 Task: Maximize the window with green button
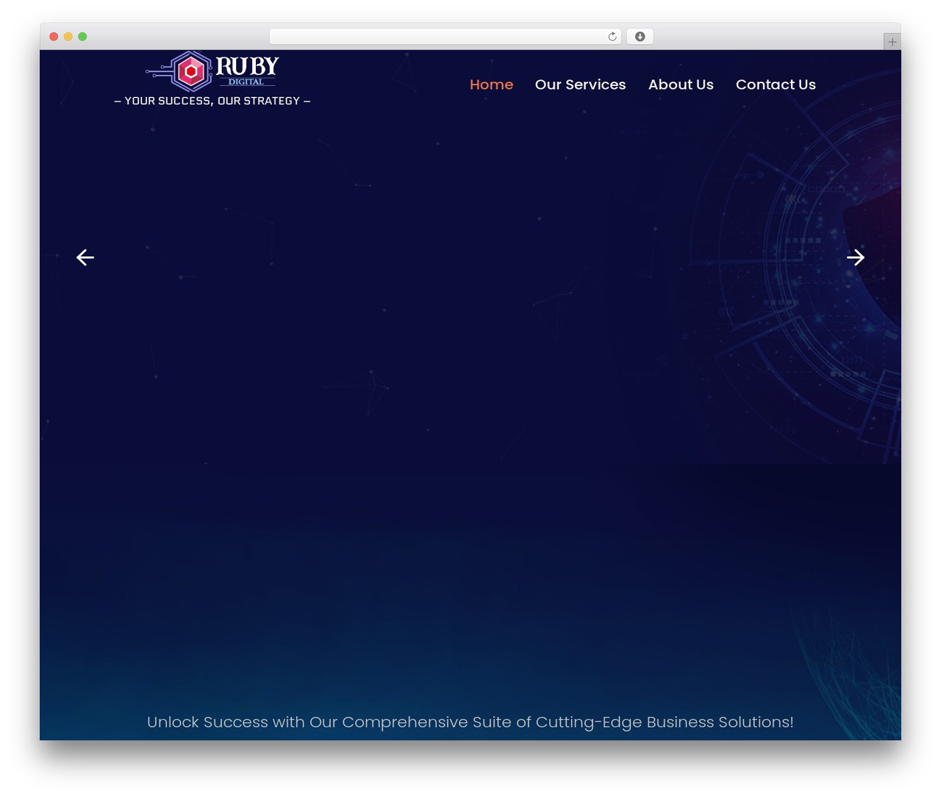pos(82,37)
